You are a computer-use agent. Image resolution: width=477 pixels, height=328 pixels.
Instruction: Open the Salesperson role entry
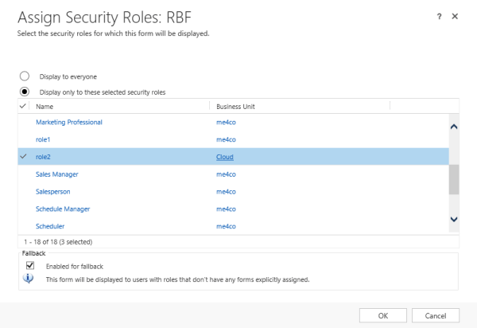pyautogui.click(x=53, y=191)
